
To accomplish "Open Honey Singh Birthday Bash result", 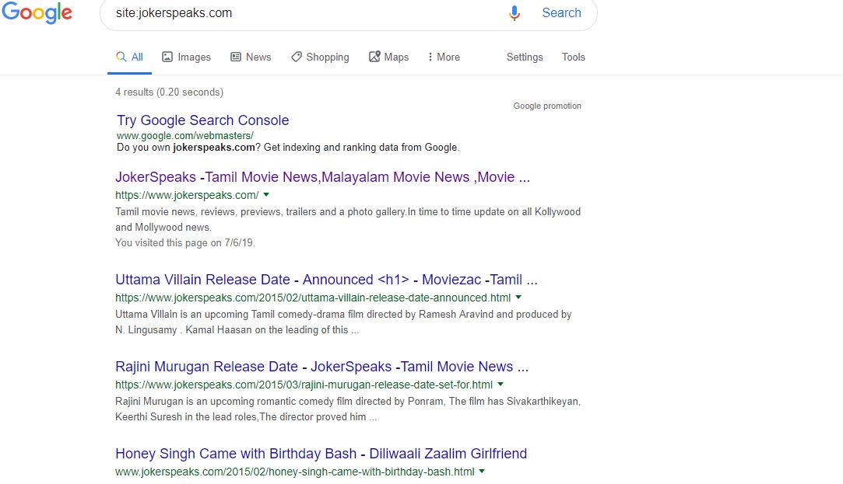I will pos(321,454).
